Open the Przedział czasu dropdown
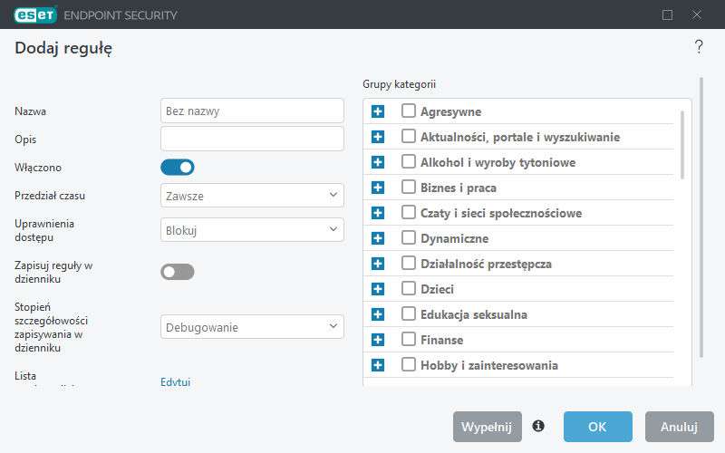725x453 pixels. [x=252, y=196]
